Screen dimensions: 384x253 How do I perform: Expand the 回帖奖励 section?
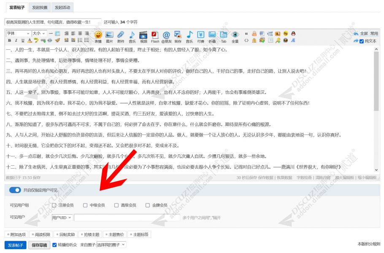(x=65, y=234)
